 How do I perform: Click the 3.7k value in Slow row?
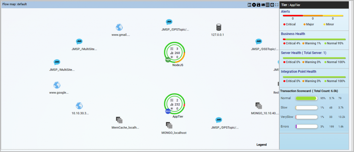coord(341,107)
